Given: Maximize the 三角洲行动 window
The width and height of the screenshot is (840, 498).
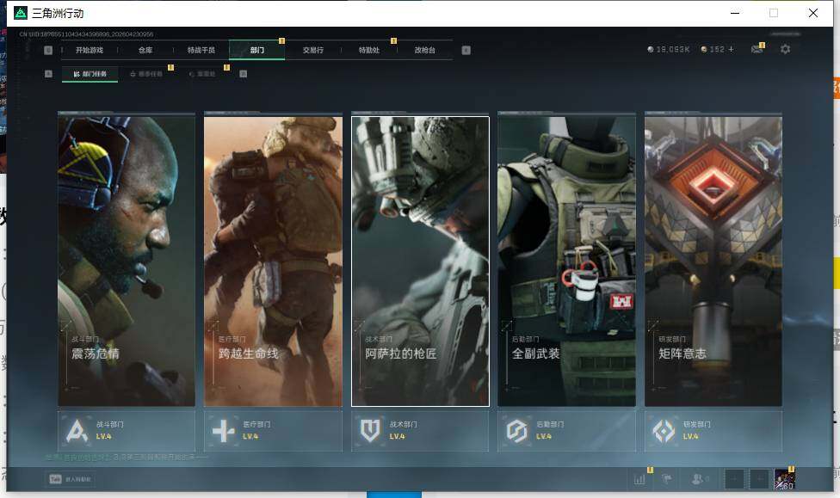Looking at the screenshot, I should [x=774, y=13].
